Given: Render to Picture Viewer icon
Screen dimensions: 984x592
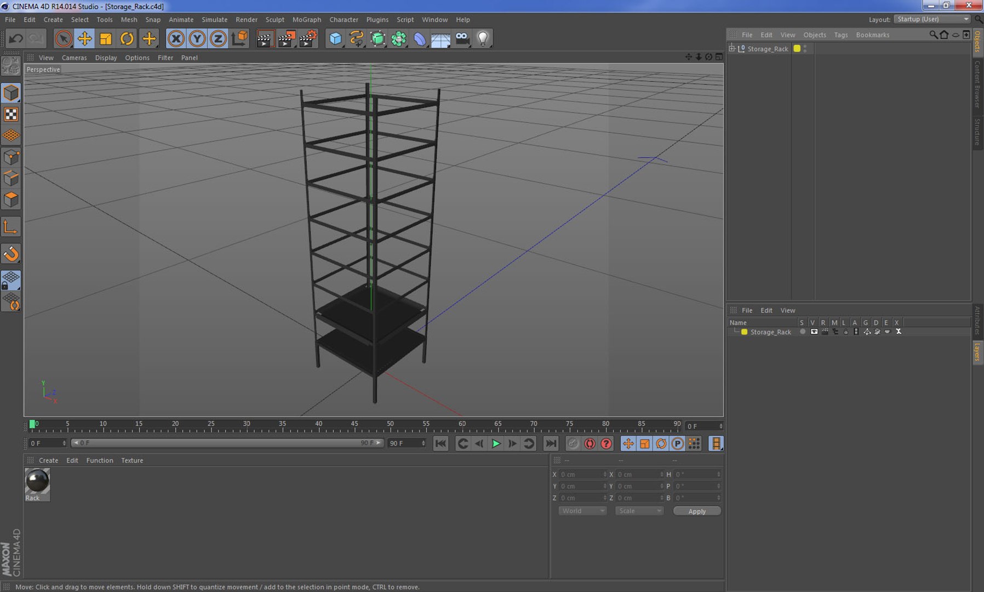Looking at the screenshot, I should [287, 38].
